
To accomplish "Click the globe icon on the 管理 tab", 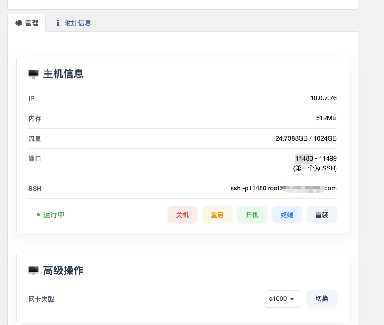I will point(19,23).
